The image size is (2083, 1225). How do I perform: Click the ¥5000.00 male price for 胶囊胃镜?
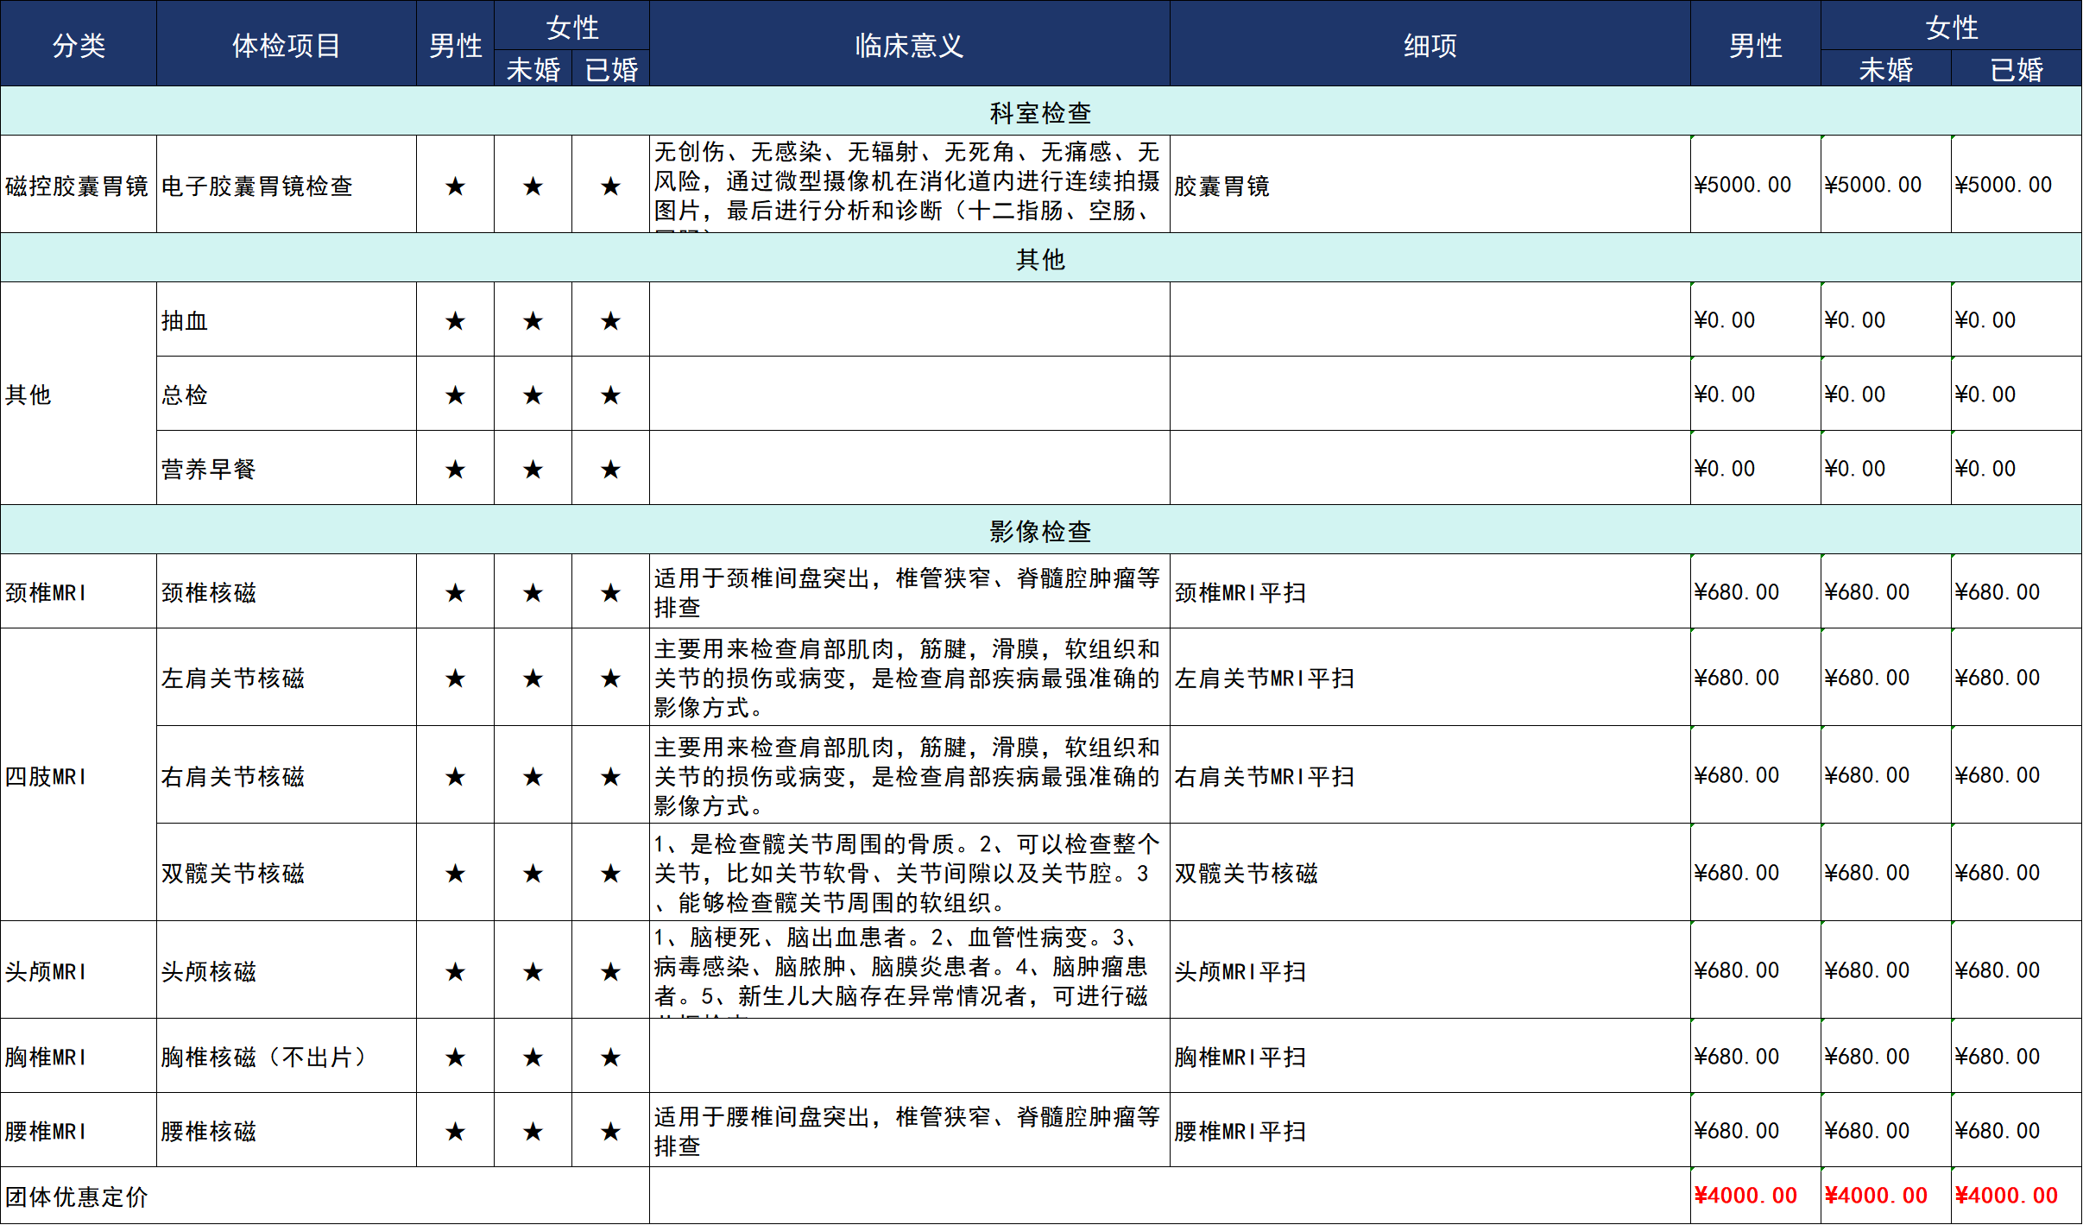(1743, 185)
